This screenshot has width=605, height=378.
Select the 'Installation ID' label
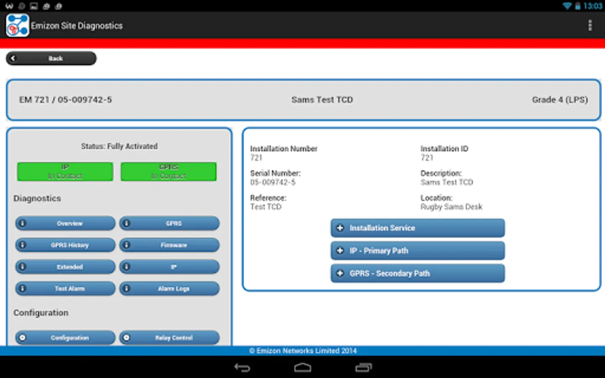click(x=445, y=149)
